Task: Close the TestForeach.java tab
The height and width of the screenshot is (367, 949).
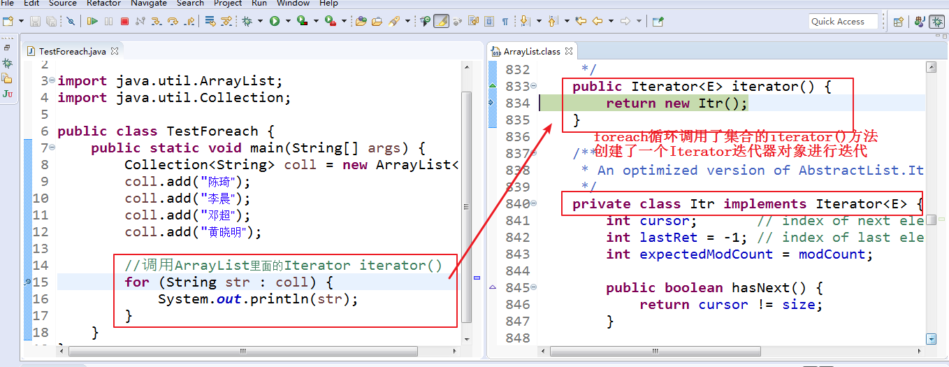Action: (115, 51)
